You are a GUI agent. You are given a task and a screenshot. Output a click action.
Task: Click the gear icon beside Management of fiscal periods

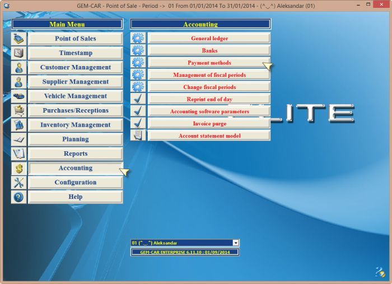point(138,75)
